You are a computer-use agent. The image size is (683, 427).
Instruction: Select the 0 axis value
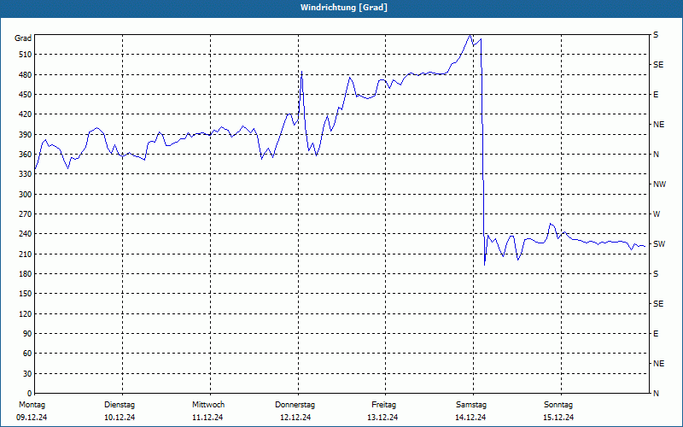click(x=30, y=393)
